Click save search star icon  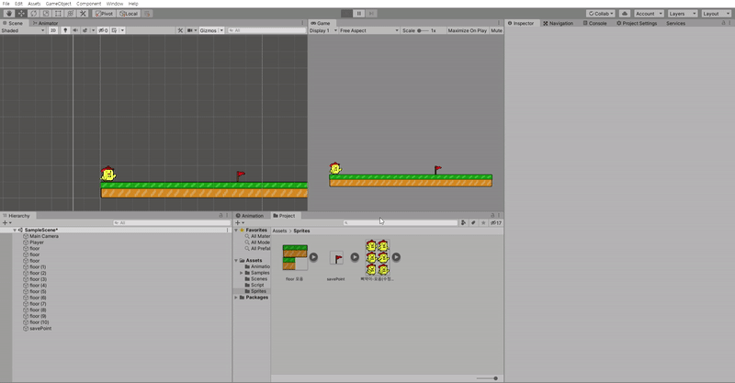point(483,223)
